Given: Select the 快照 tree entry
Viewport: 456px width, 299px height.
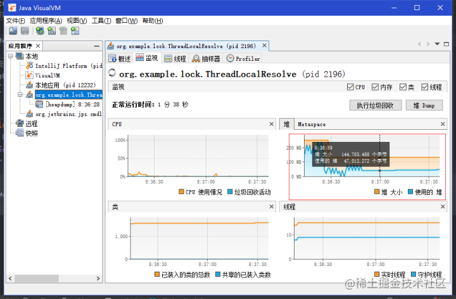Looking at the screenshot, I should [x=32, y=133].
